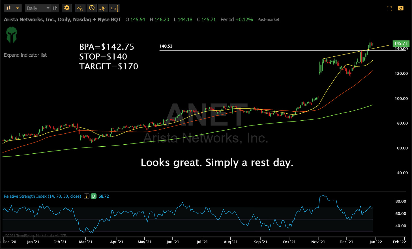Screen dimensions: 412x249
Task: Click the 60.00 price axis label
Action: tap(402, 148)
